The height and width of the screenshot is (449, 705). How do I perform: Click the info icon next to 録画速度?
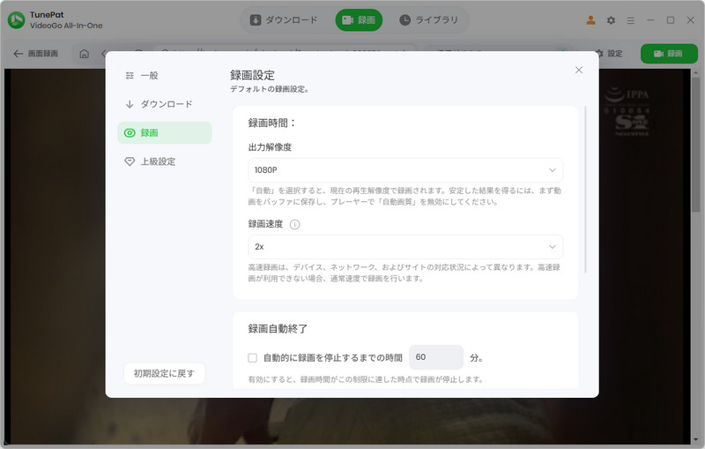pos(294,224)
